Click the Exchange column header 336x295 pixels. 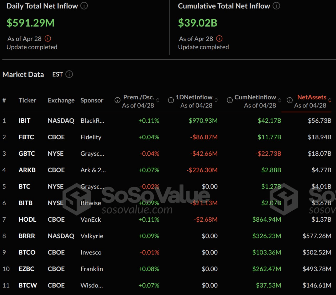(x=61, y=100)
